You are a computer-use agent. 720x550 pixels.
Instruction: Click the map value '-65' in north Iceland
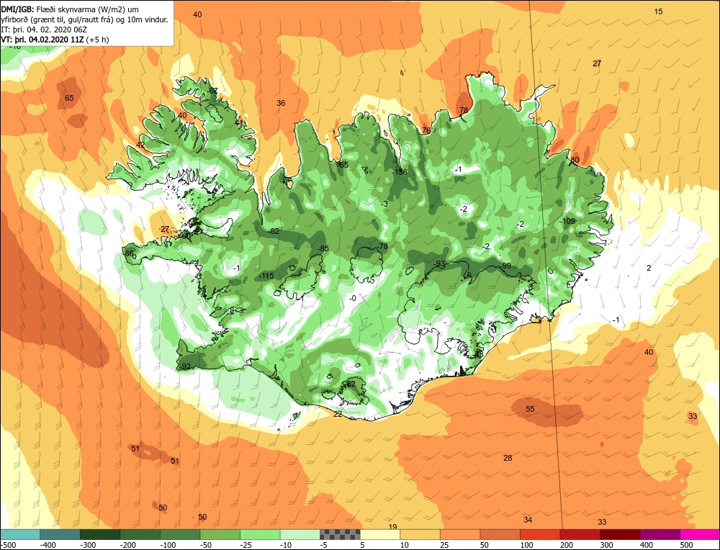point(343,165)
